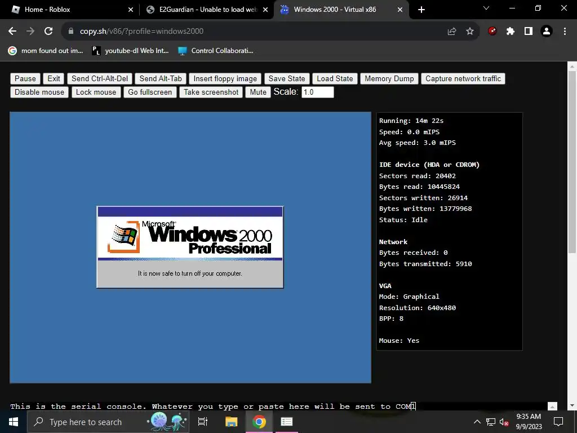Image resolution: width=577 pixels, height=433 pixels.
Task: Click the Chrome taskbar icon
Action: point(259,422)
